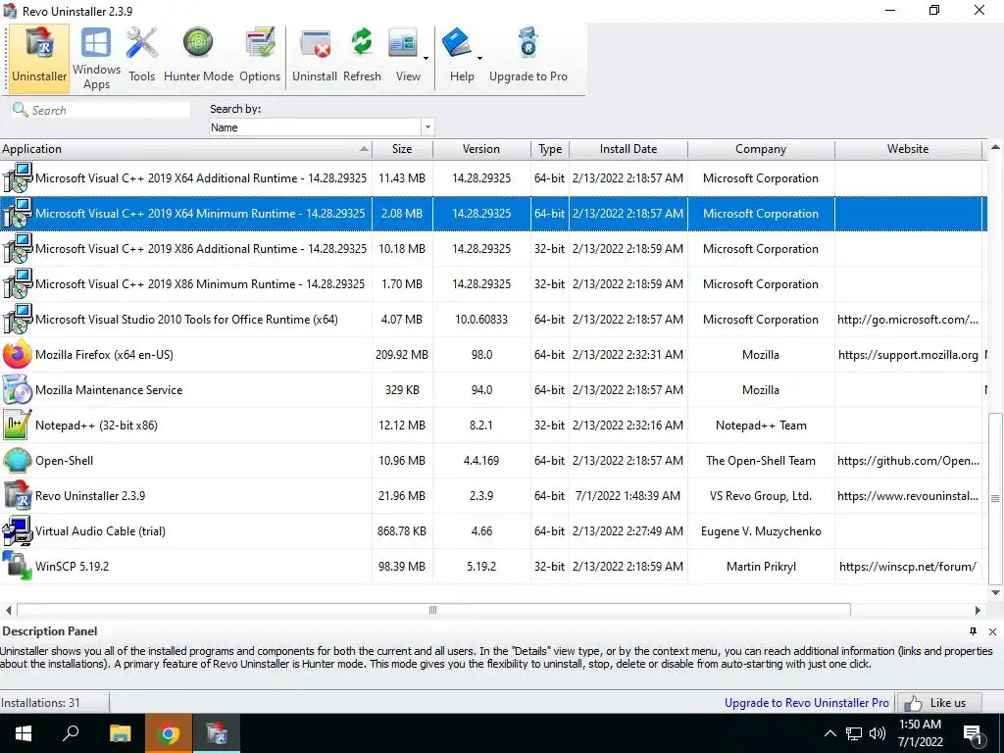1004x753 pixels.
Task: Open the taskbar search icon
Action: point(71,733)
